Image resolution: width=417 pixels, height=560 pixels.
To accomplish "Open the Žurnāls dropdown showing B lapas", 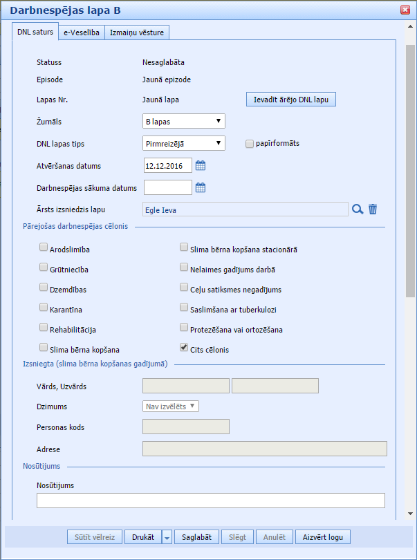I will tap(184, 122).
